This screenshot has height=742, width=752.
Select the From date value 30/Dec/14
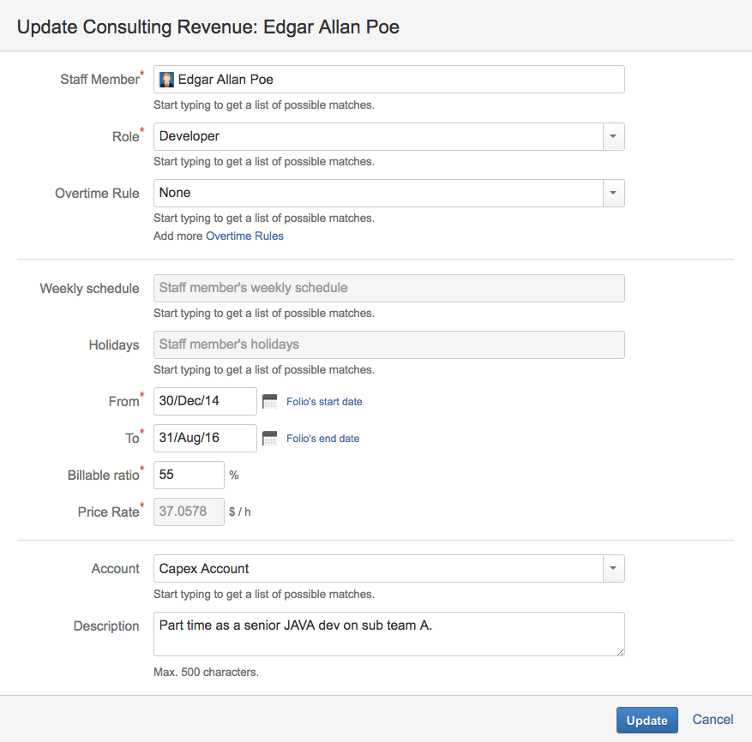204,401
